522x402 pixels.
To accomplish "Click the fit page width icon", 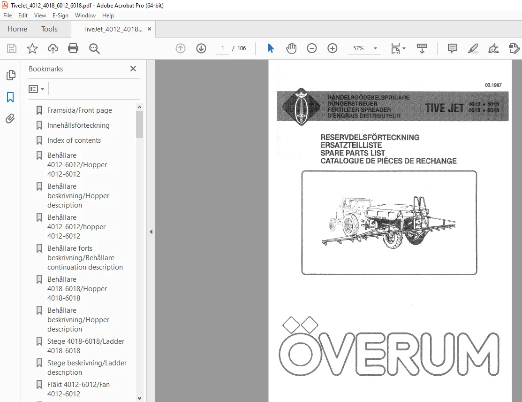I will (395, 49).
